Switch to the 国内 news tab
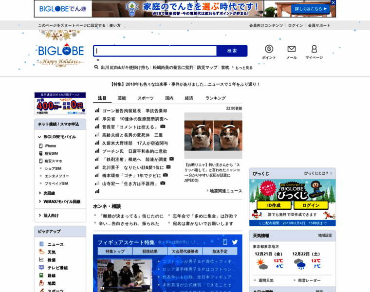Image resolution: width=370 pixels, height=292 pixels. 169,98
